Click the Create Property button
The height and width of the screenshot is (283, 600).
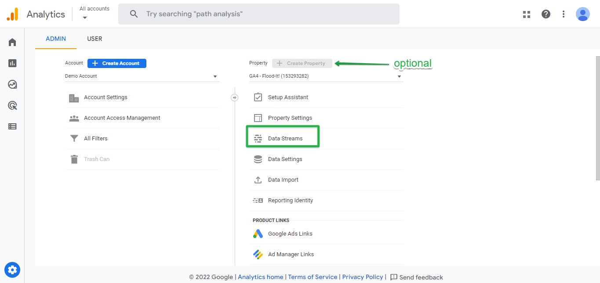[x=302, y=63]
